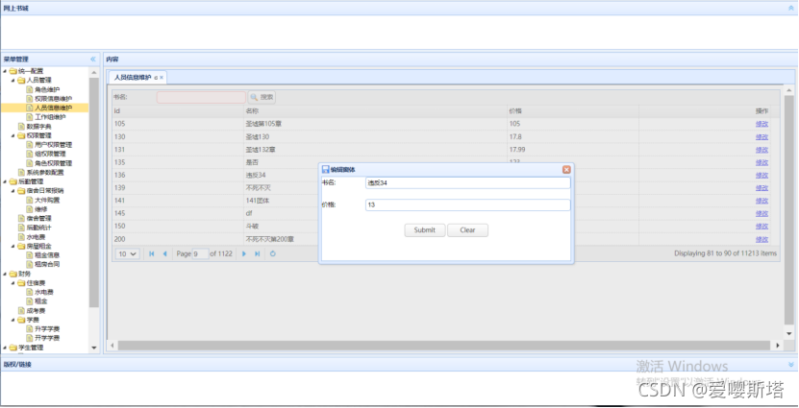Collapse the 财务 tree node
Screen dimensions: 799x408
point(5,274)
